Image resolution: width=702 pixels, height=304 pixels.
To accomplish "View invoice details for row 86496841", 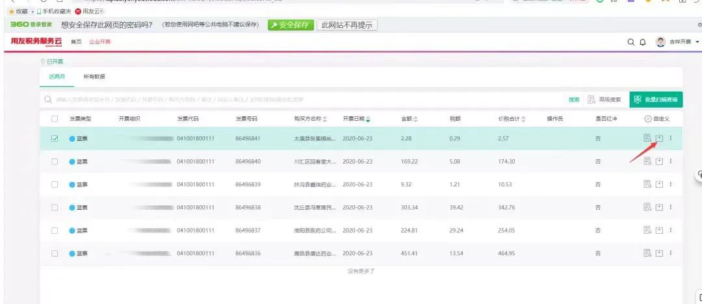I will pyautogui.click(x=647, y=138).
